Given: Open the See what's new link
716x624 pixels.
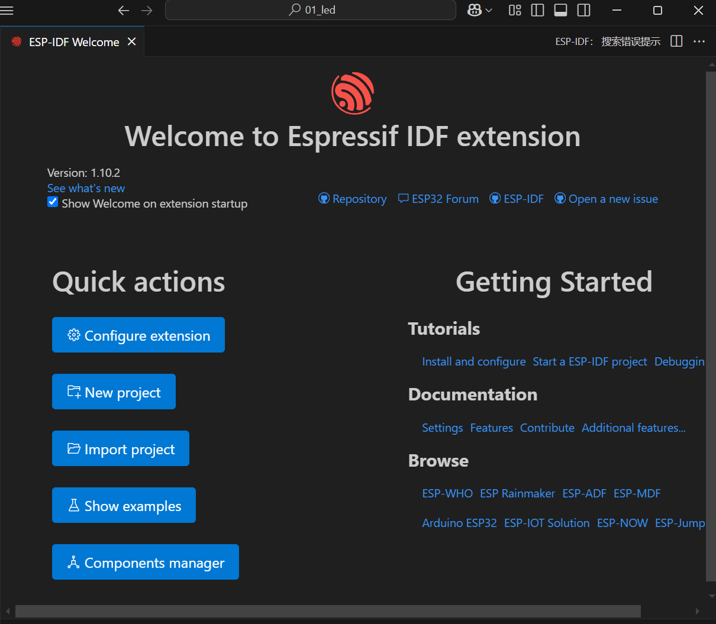Looking at the screenshot, I should coord(86,188).
